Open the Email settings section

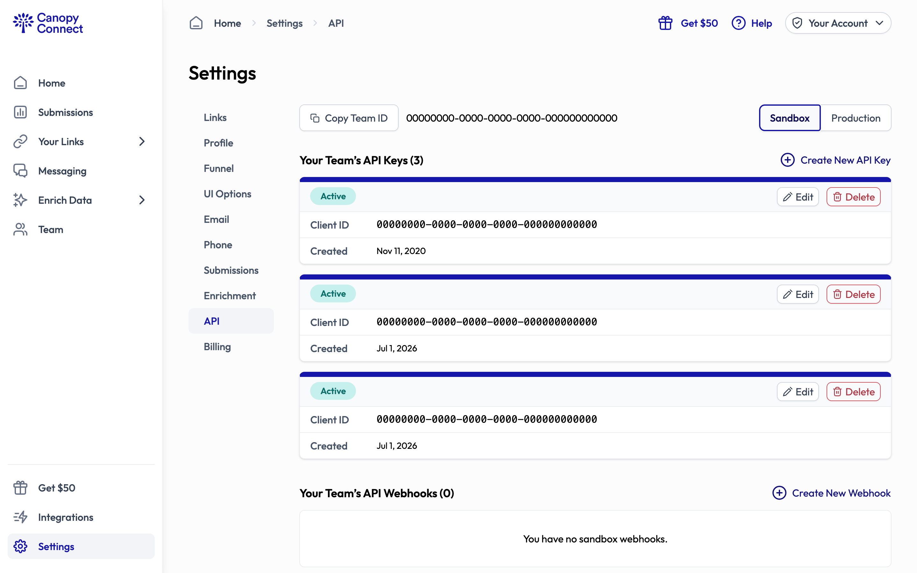[217, 219]
